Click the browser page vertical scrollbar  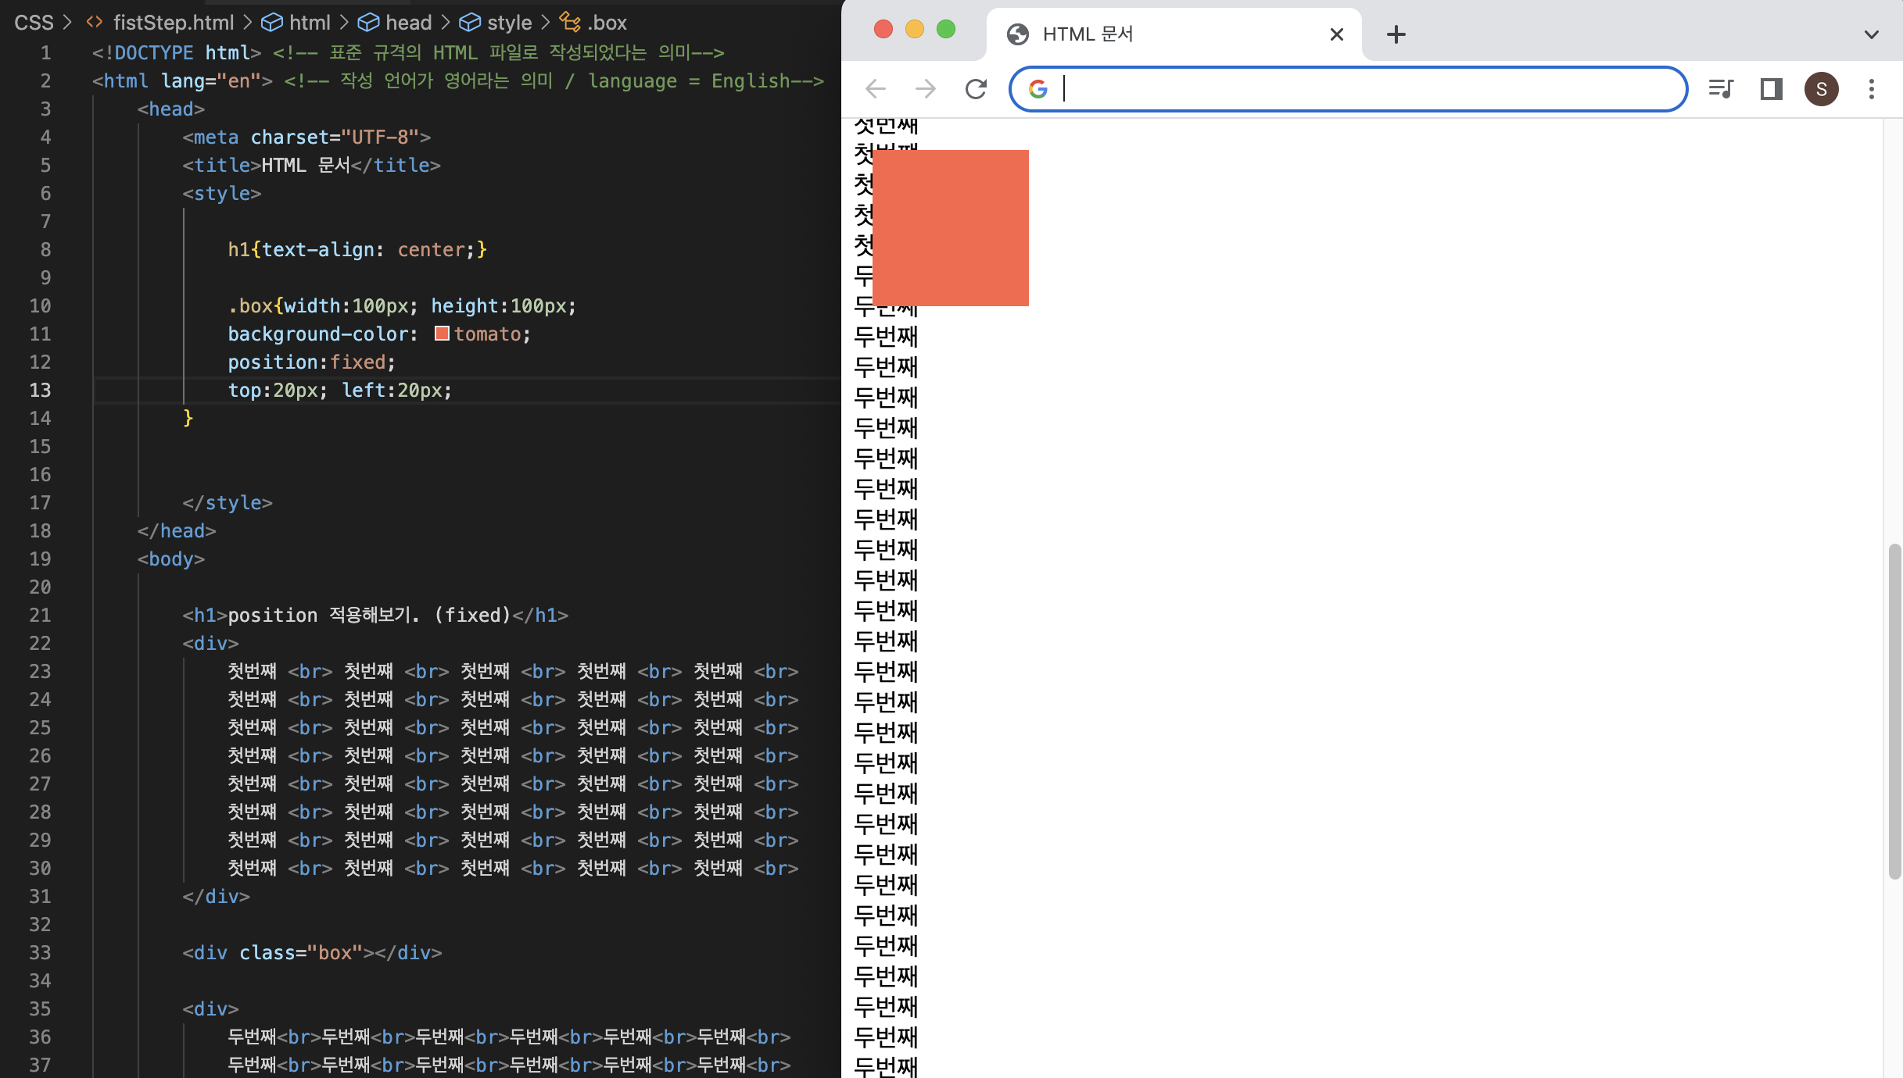(x=1894, y=711)
